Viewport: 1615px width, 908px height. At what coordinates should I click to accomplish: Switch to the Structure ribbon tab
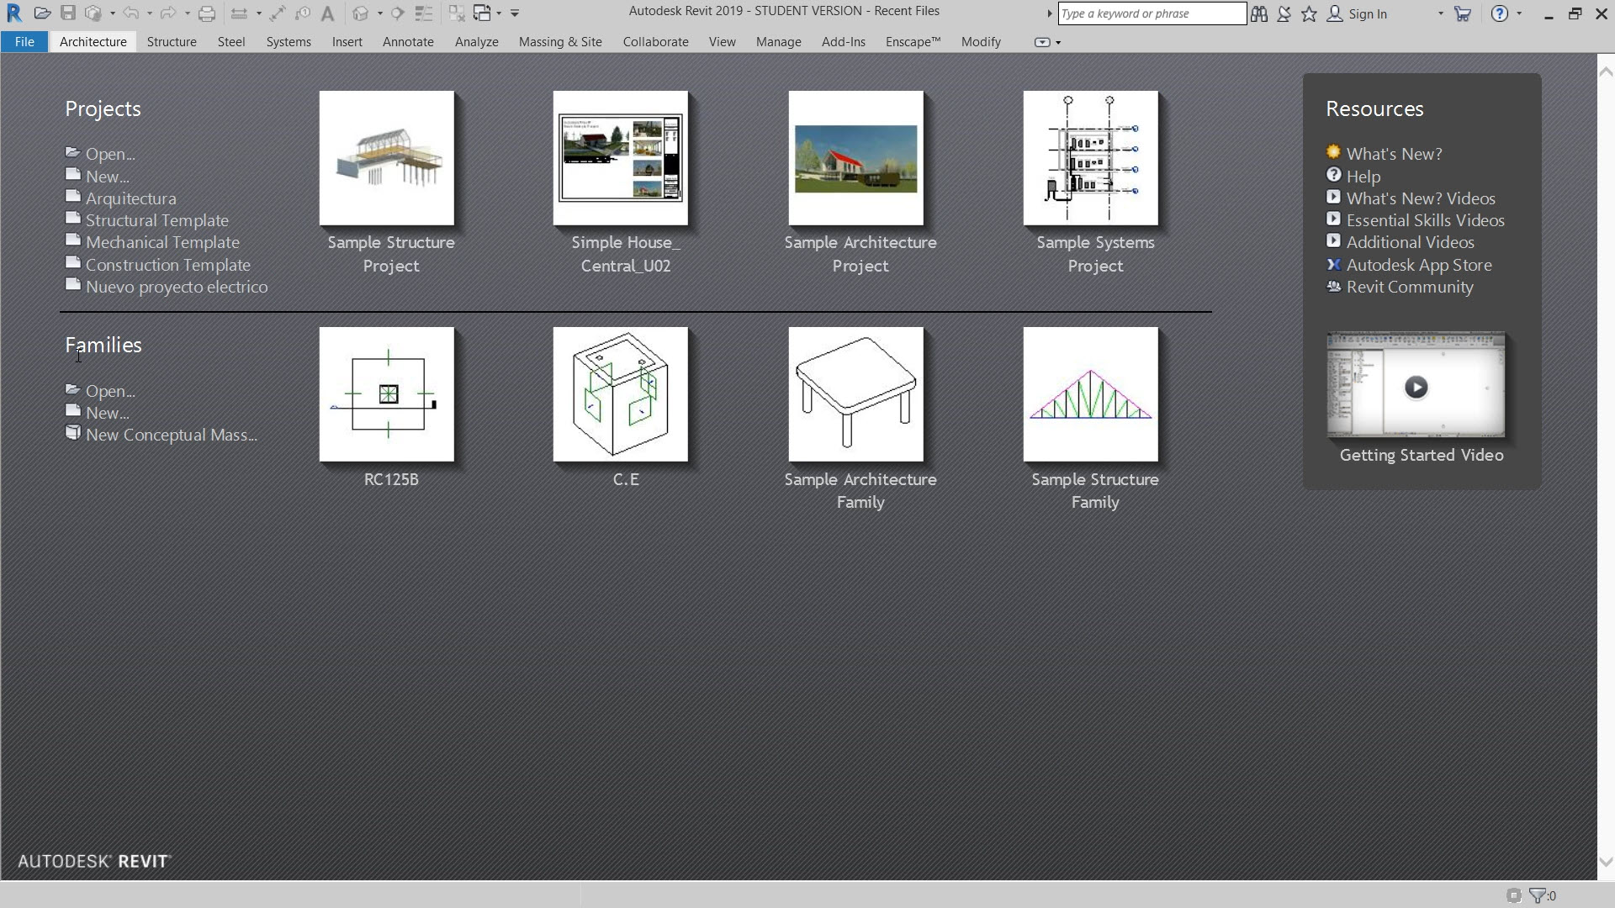tap(172, 41)
